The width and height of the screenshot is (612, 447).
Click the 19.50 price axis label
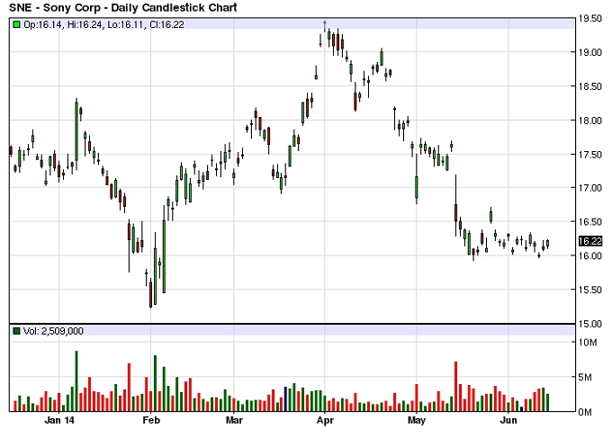point(589,19)
